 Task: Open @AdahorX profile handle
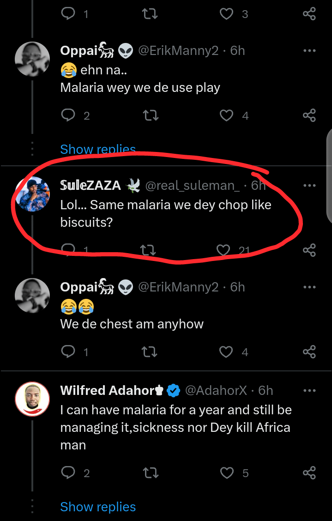coord(216,391)
